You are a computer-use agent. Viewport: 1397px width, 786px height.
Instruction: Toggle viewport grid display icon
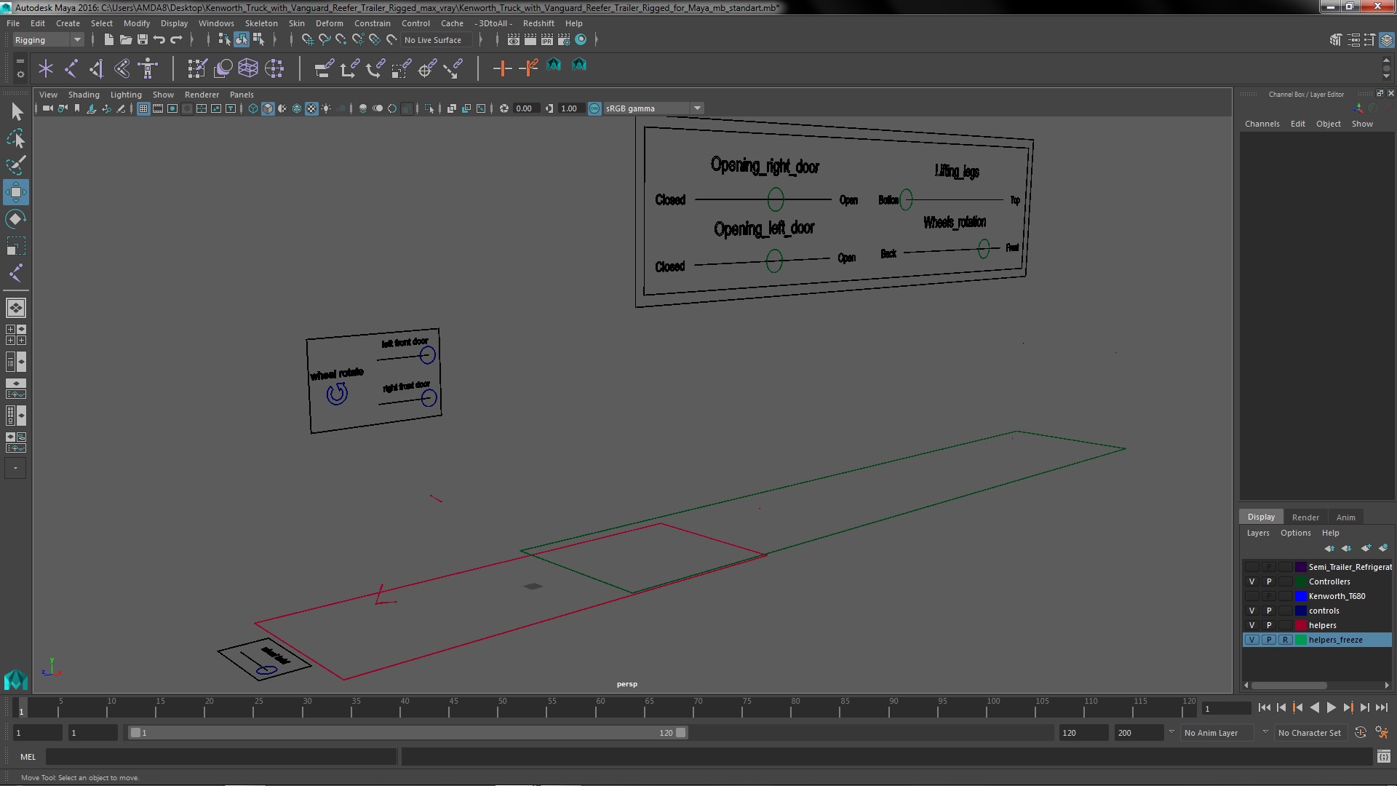point(143,108)
